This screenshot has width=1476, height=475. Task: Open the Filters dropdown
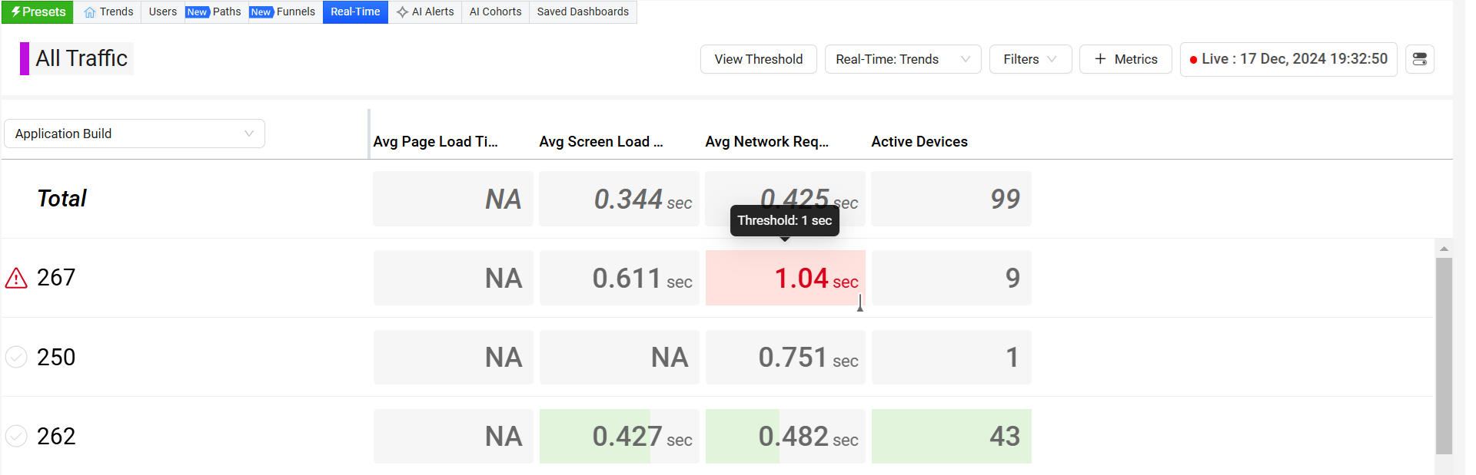click(1029, 59)
